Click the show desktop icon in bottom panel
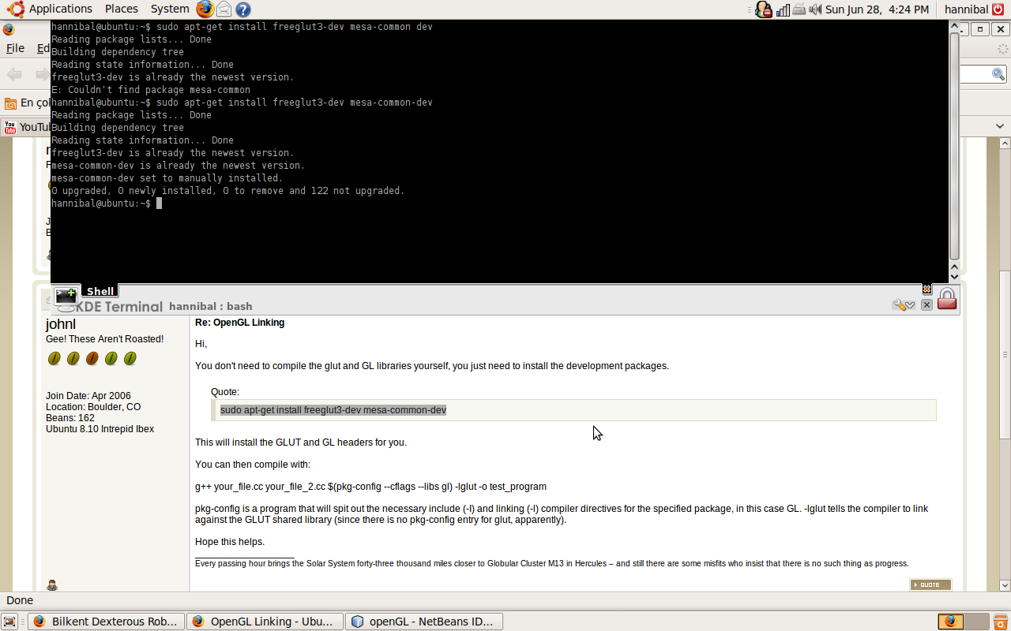1011x631 pixels. click(10, 622)
